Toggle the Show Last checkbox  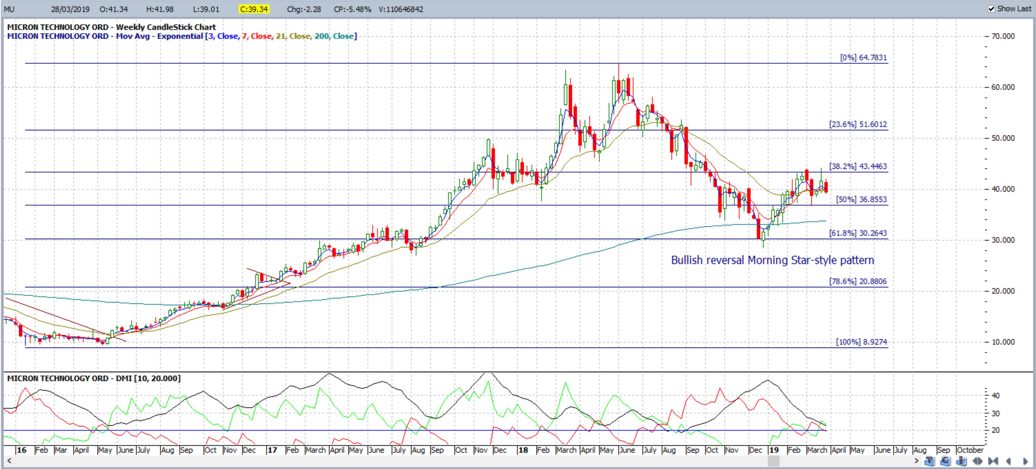(991, 9)
